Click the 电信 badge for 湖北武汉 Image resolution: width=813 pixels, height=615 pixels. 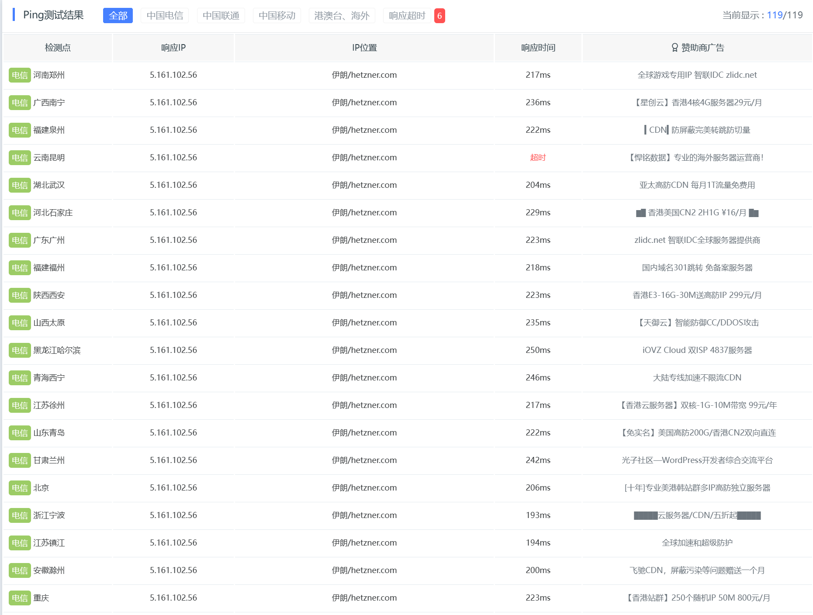coord(20,185)
